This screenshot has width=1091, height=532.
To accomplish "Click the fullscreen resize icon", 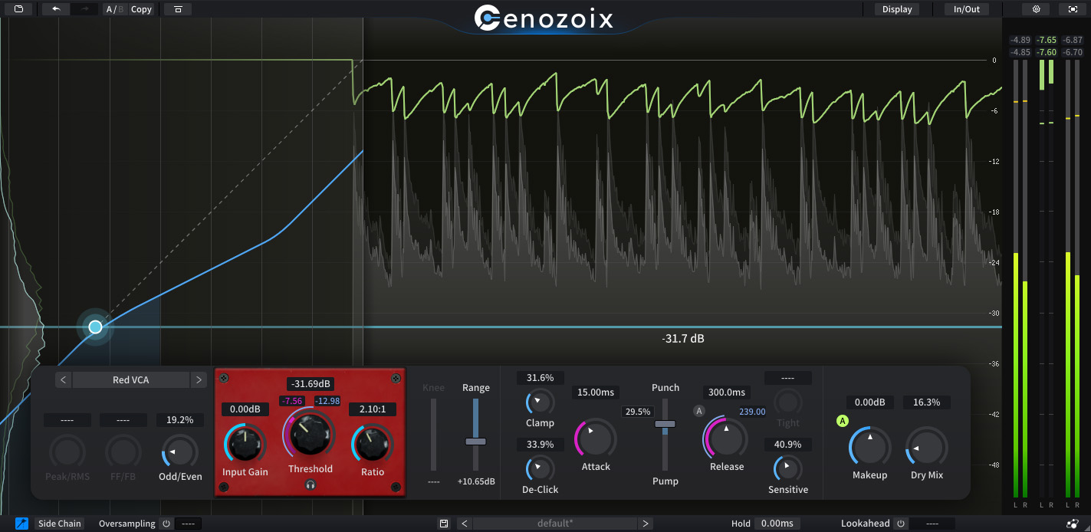I will (1072, 9).
